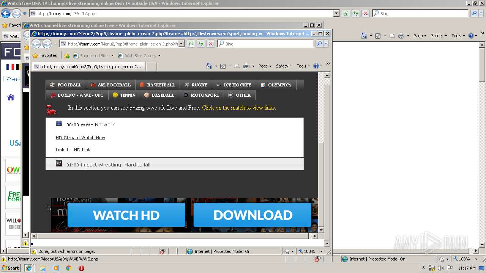Select BASKETBALL category
Image resolution: width=486 pixels, height=273 pixels.
coord(157,85)
